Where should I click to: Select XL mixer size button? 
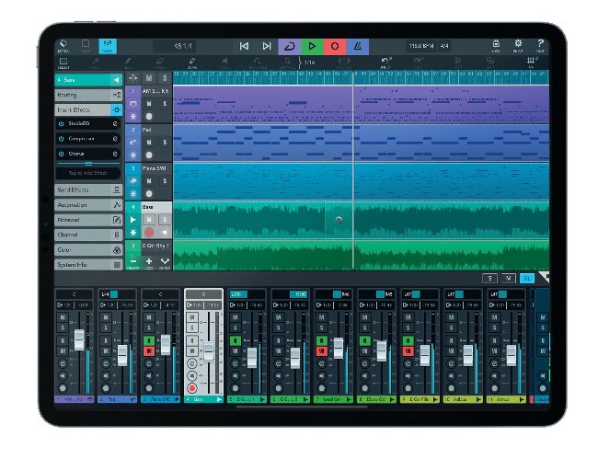(x=526, y=277)
